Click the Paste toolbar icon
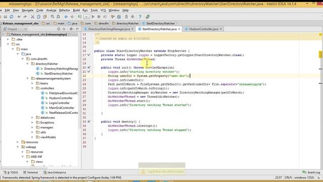This screenshot has width=323, height=182. click(x=45, y=17)
